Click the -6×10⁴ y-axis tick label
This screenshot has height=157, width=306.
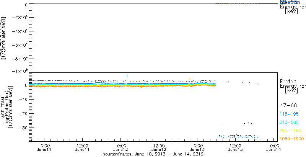pyautogui.click(x=20, y=45)
